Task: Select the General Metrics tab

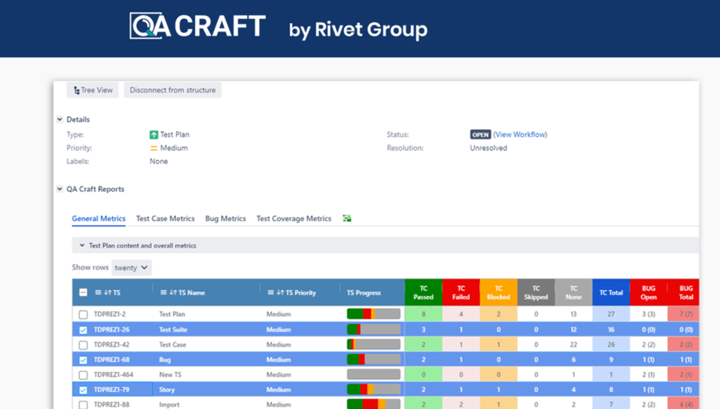Action: (98, 219)
